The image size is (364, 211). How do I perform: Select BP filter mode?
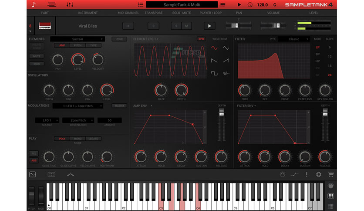[x=317, y=54]
